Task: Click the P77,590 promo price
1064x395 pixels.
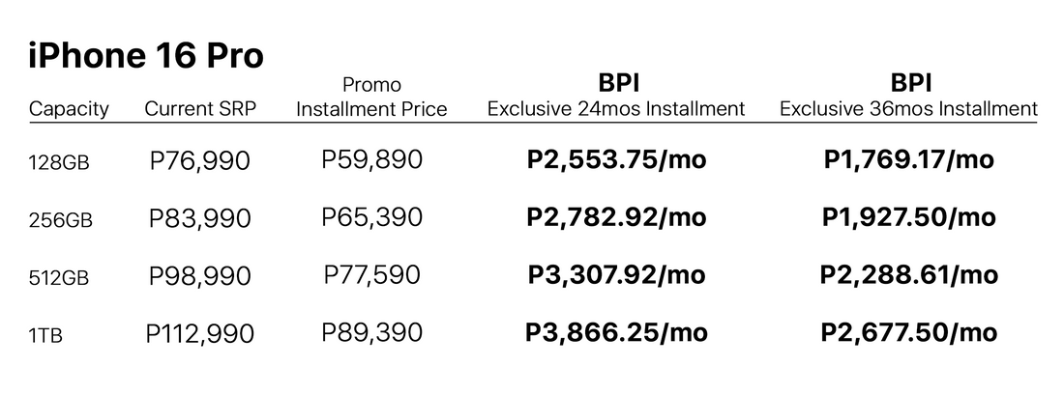Action: click(371, 275)
